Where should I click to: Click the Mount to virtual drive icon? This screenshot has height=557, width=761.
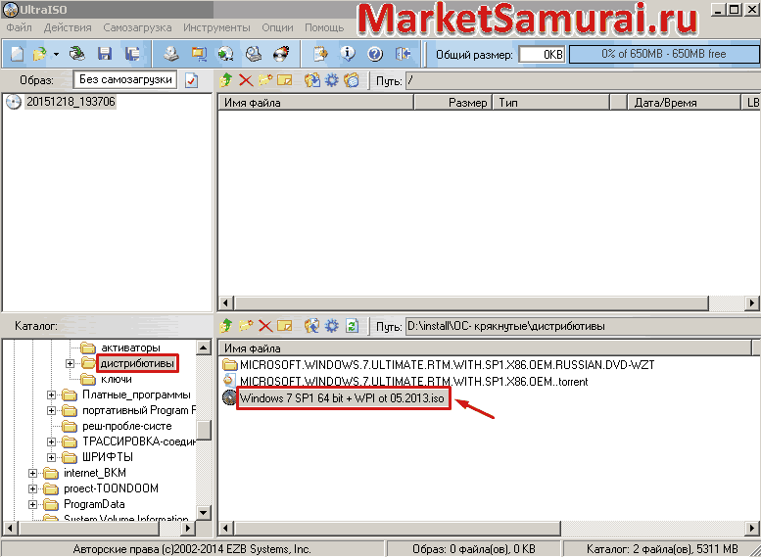253,54
